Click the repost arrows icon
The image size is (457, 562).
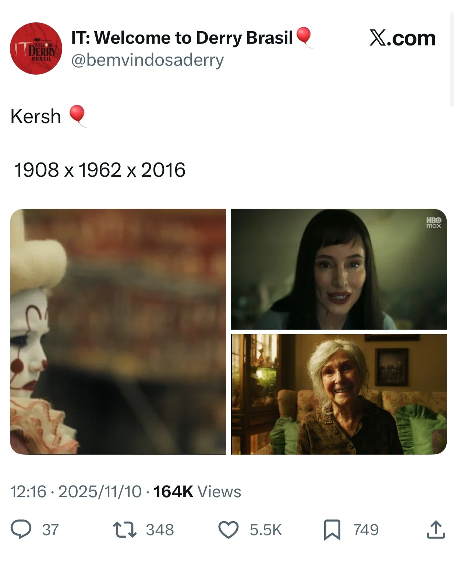coord(124,530)
